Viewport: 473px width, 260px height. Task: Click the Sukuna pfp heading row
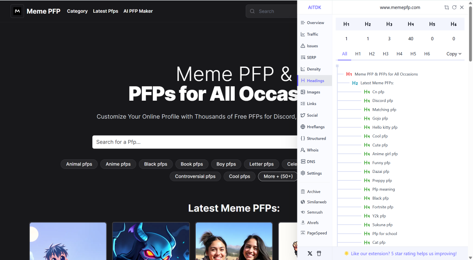[378, 225]
